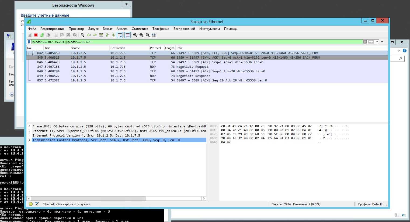The image size is (410, 222).
Task: Open the filter bookmark icon
Action: [x=29, y=42]
